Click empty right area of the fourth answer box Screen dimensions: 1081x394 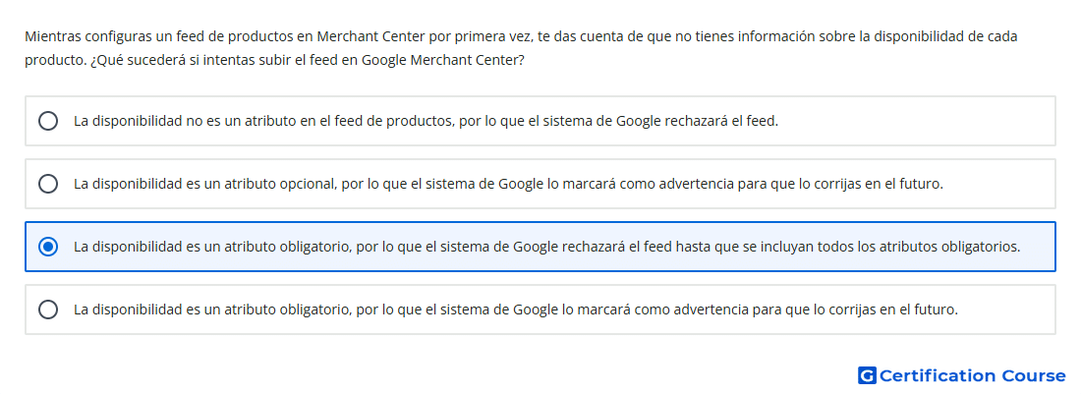(1008, 310)
